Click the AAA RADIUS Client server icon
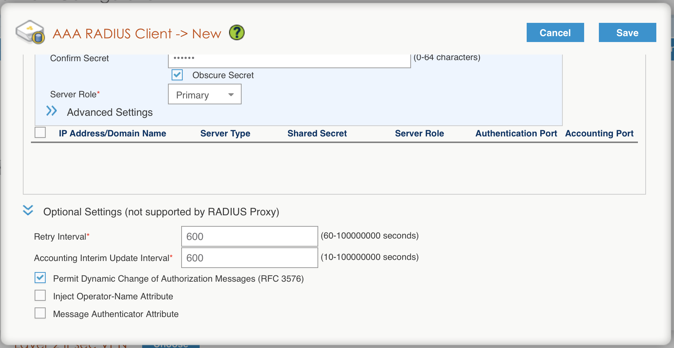This screenshot has width=674, height=348. click(x=30, y=32)
